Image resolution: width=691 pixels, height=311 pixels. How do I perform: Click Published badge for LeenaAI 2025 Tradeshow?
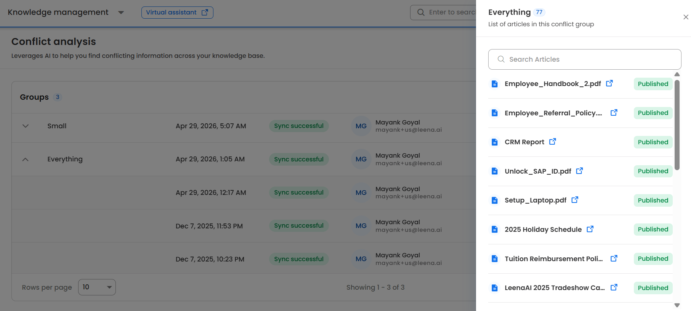point(653,288)
